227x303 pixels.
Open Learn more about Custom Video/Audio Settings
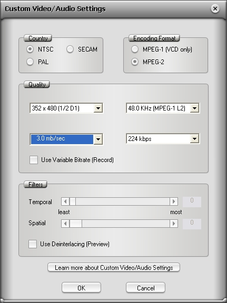coord(114,267)
